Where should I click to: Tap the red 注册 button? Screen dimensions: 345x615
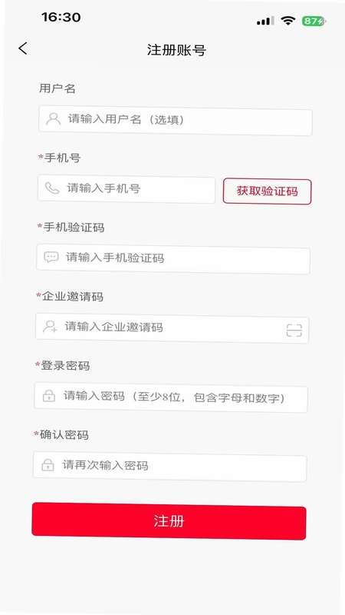[169, 521]
